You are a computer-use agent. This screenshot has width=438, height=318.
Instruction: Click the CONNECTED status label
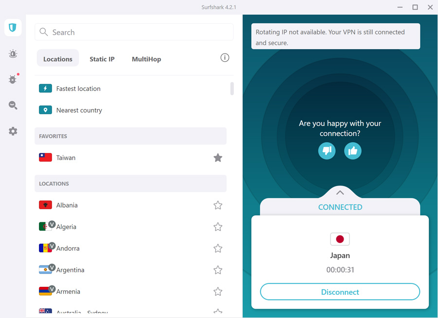point(340,207)
